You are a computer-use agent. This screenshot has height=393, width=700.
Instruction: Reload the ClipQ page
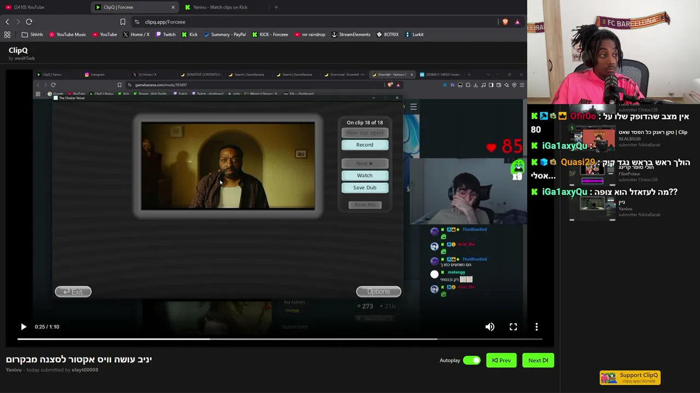tap(29, 22)
